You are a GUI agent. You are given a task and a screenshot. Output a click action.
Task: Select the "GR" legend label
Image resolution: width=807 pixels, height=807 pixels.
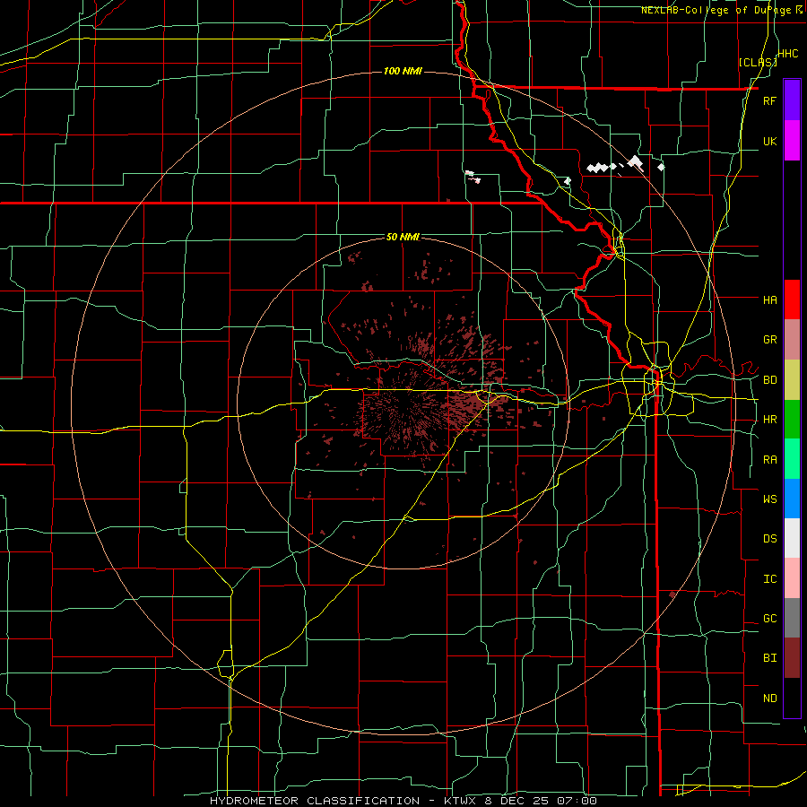coord(769,340)
